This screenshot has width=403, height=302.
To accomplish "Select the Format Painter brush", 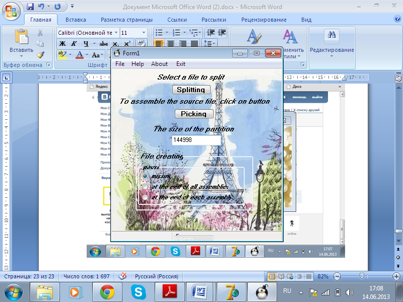I will (40, 54).
